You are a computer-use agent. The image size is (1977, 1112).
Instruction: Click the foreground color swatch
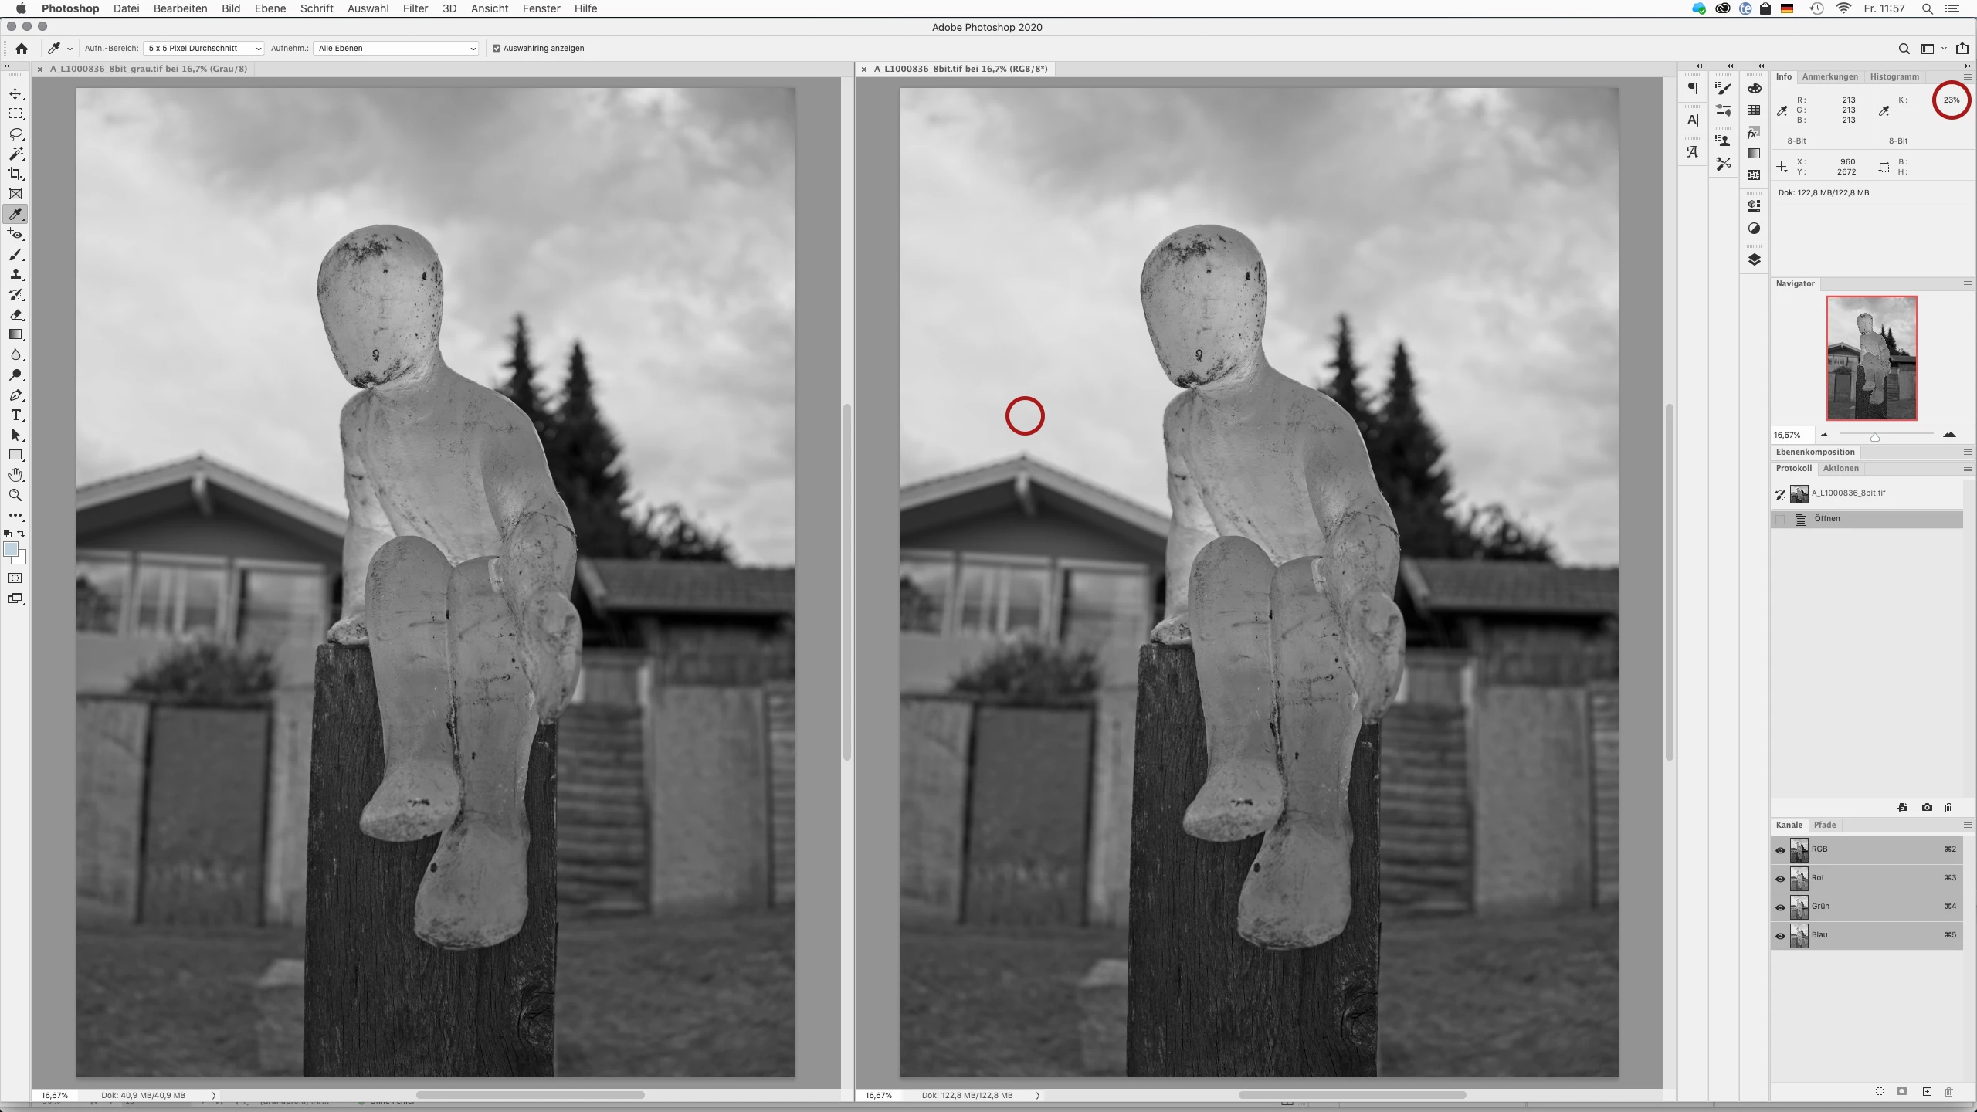pyautogui.click(x=11, y=549)
